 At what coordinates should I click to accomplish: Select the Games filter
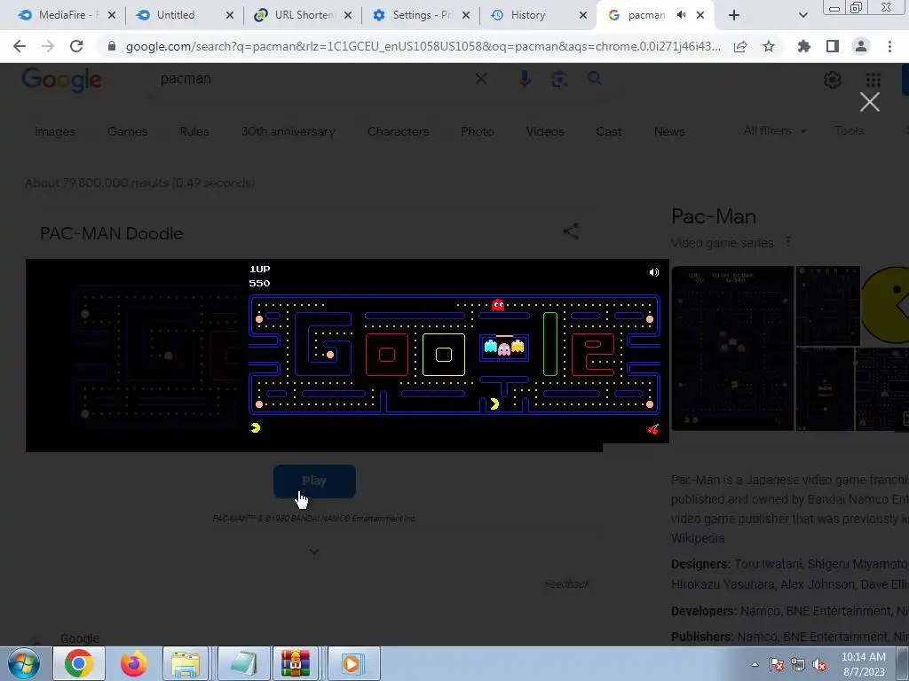coord(128,131)
